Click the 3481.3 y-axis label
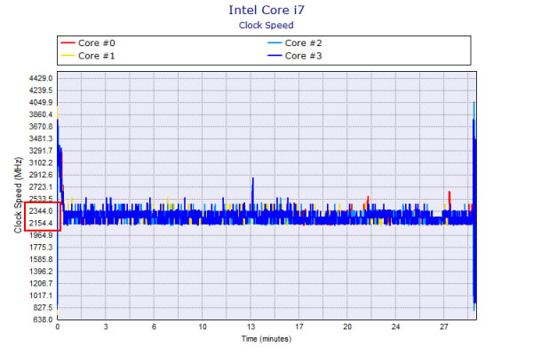Screen dimensions: 533x355 (x=41, y=138)
